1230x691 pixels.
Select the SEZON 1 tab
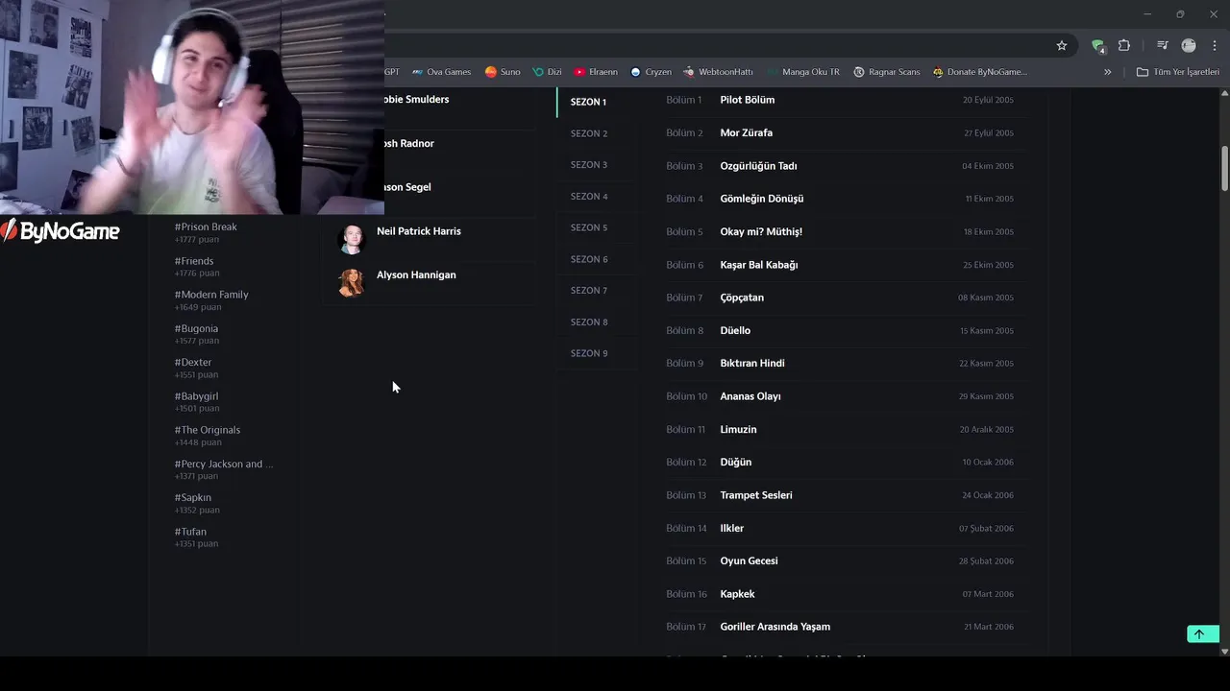point(588,102)
